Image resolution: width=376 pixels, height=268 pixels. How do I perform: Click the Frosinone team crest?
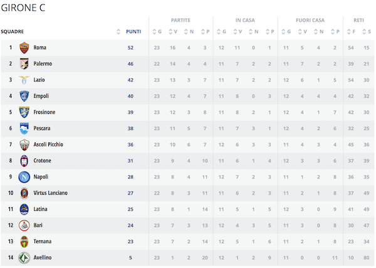[24, 112]
